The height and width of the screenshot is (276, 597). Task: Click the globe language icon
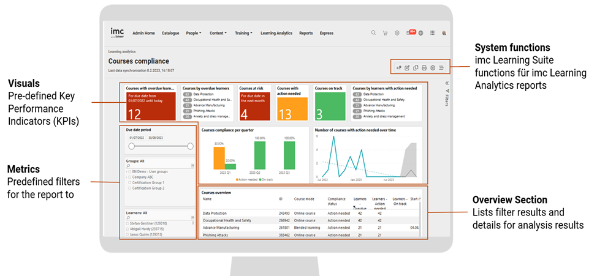click(x=420, y=33)
